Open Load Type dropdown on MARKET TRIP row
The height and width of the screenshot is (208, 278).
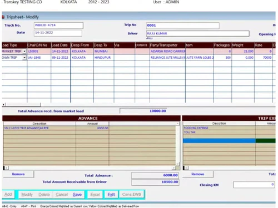click(24, 52)
